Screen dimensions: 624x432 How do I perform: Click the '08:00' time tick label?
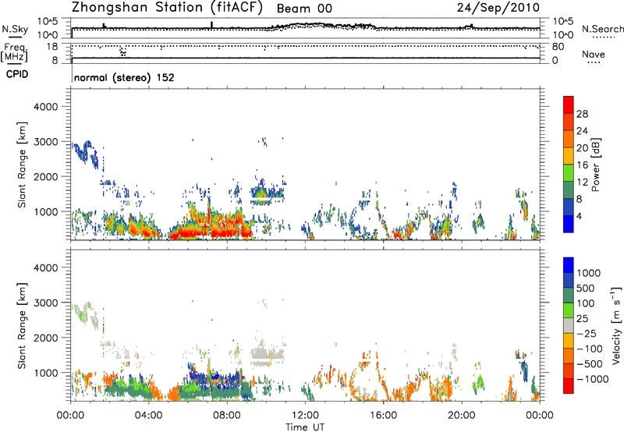pyautogui.click(x=227, y=416)
